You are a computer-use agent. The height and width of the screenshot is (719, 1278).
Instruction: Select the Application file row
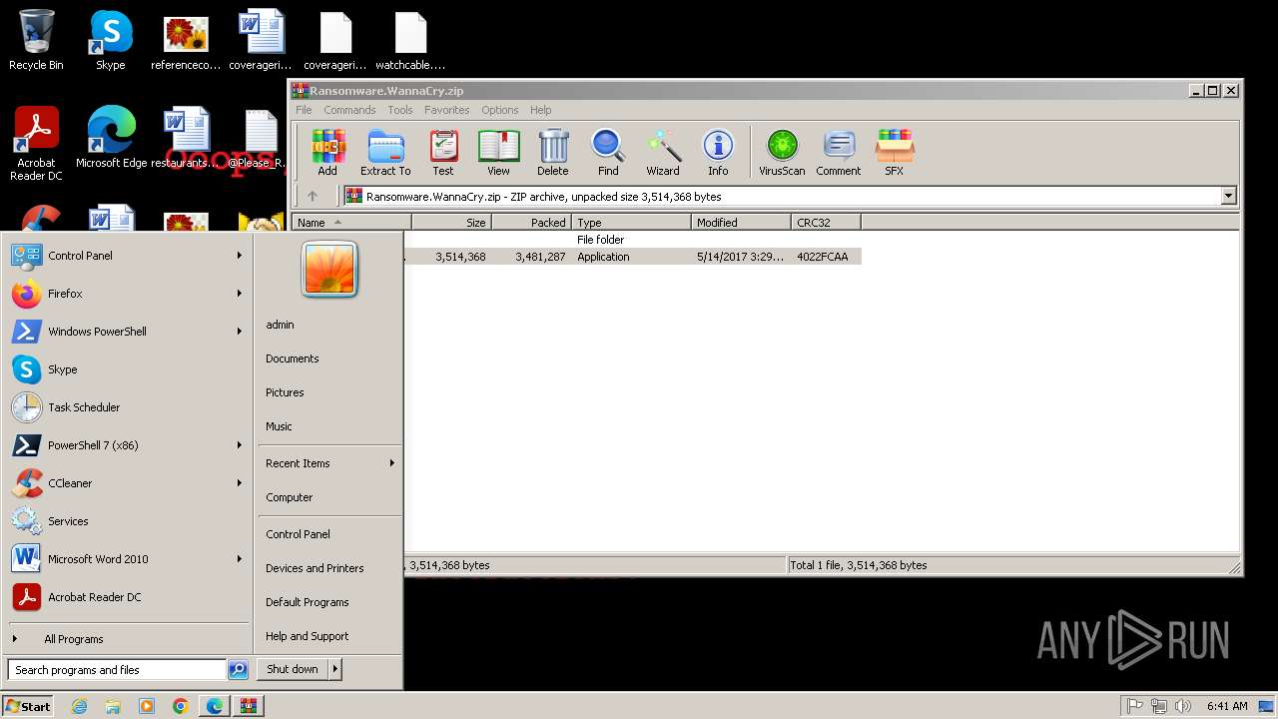pyautogui.click(x=633, y=257)
